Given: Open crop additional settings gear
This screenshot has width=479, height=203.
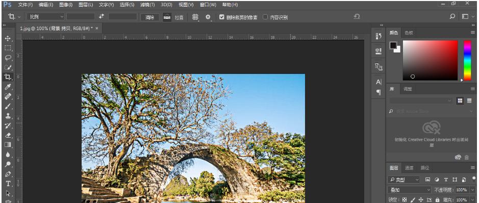Looking at the screenshot, I should point(208,17).
